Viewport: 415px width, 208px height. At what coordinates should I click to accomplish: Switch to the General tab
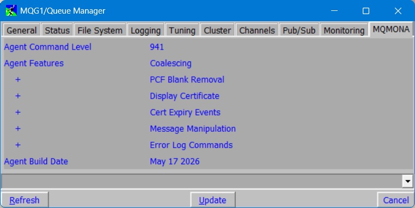(x=21, y=30)
